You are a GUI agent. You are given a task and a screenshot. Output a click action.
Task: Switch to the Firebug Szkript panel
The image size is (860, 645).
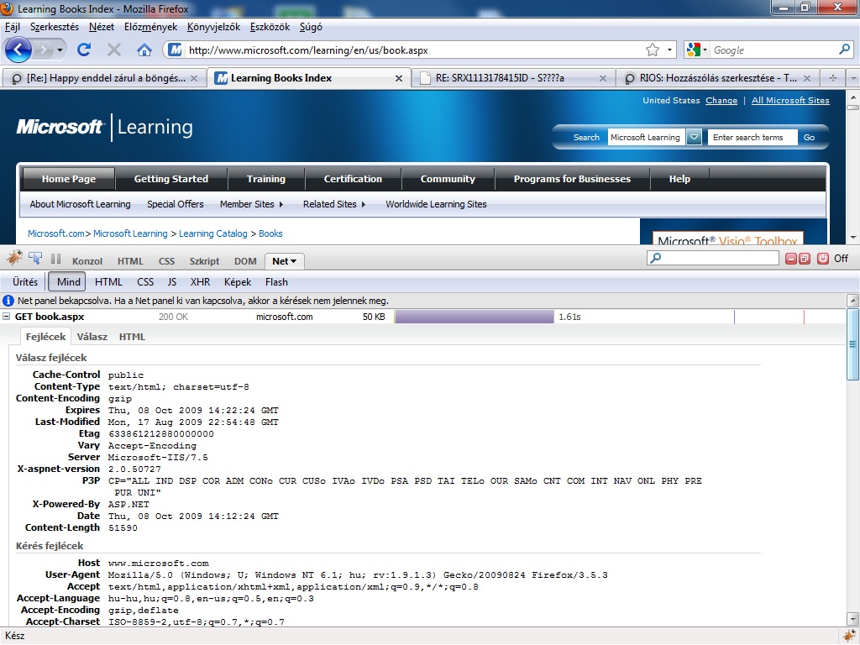(204, 261)
